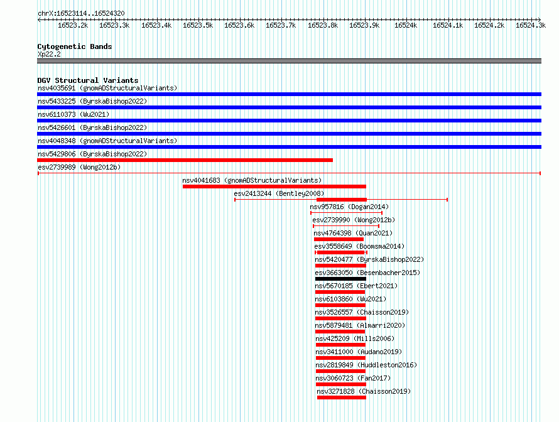Click the red bar under nsv3411000
559x422 pixels.
341,358
